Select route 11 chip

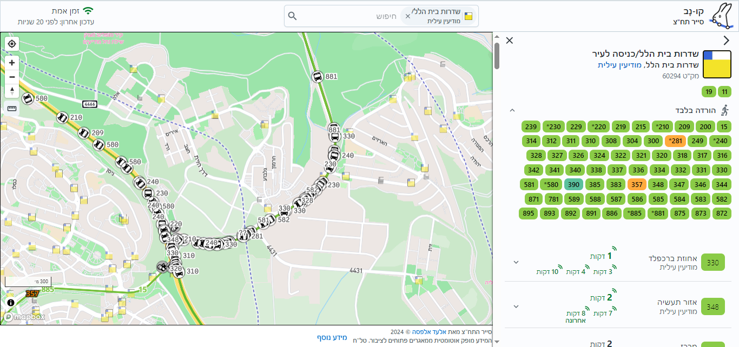724,91
